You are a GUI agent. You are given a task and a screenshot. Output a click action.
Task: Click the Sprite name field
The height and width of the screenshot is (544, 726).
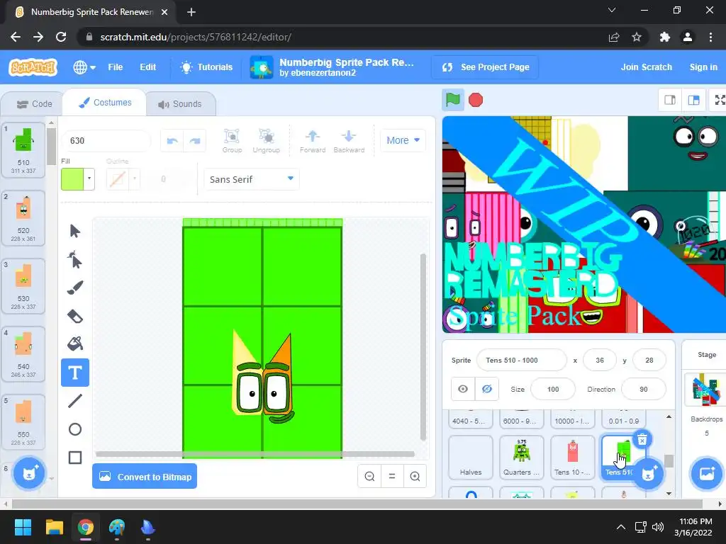(x=521, y=361)
